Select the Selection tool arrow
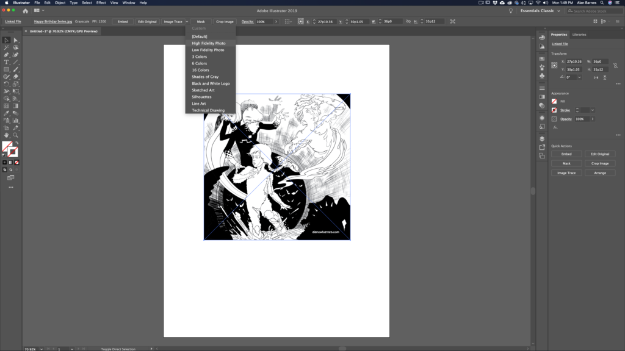Screen dimensions: 625x351 coord(6,40)
